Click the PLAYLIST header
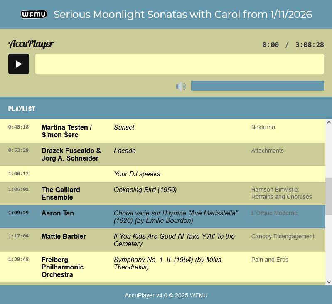The width and height of the screenshot is (332, 304). 22,109
